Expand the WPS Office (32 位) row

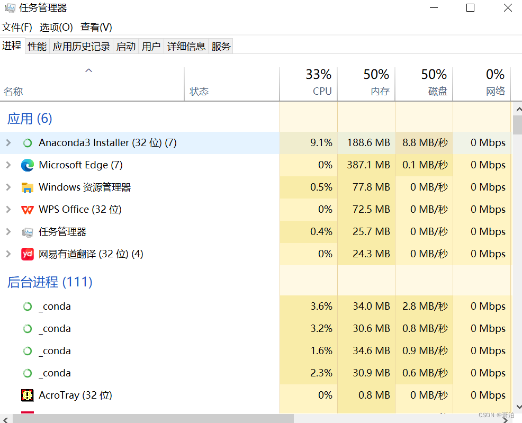coord(8,210)
